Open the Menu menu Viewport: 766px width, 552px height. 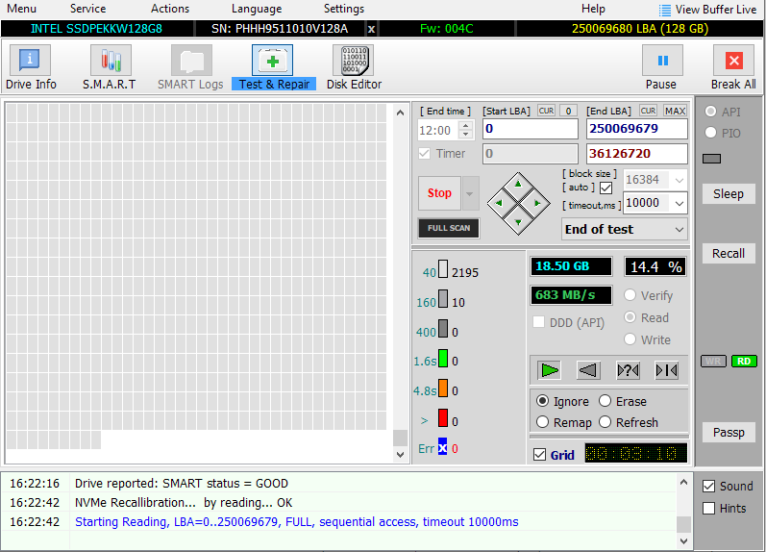(21, 9)
